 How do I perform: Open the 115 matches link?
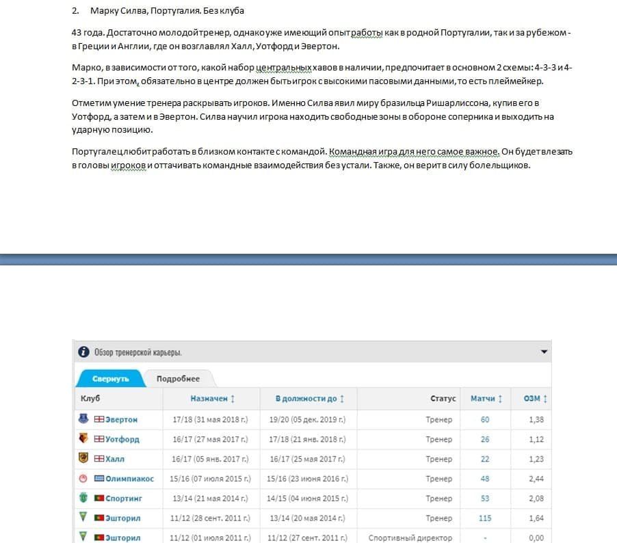[485, 518]
